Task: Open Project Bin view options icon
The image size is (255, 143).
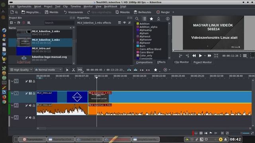Action: click(29, 23)
